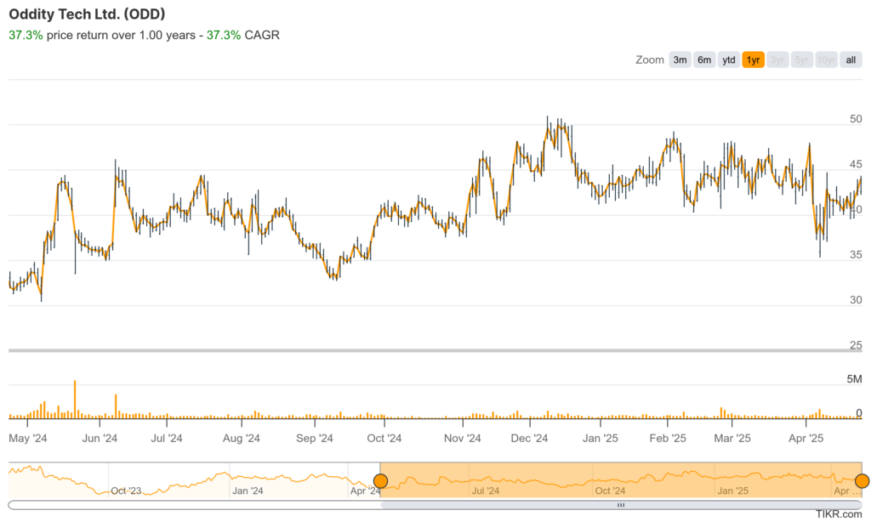Show the all-time zoom range
871x522 pixels.
851,60
